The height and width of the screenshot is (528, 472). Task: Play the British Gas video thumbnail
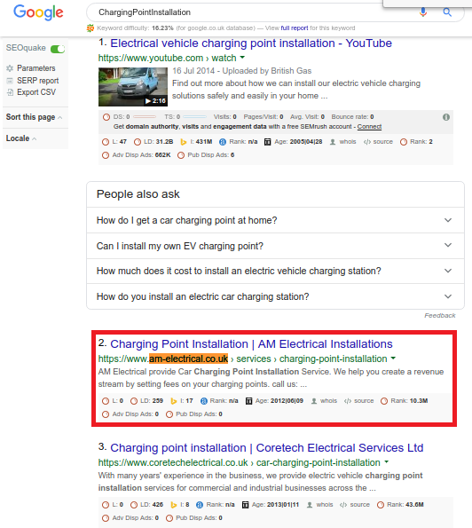point(133,87)
